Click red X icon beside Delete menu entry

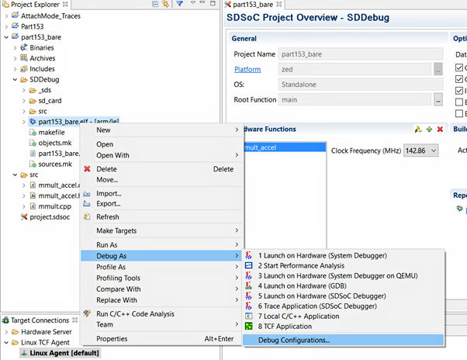[87, 169]
